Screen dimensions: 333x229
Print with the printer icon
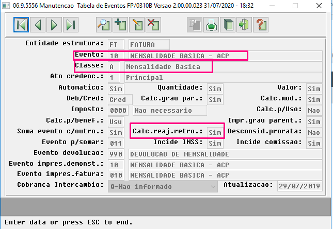tap(211, 25)
